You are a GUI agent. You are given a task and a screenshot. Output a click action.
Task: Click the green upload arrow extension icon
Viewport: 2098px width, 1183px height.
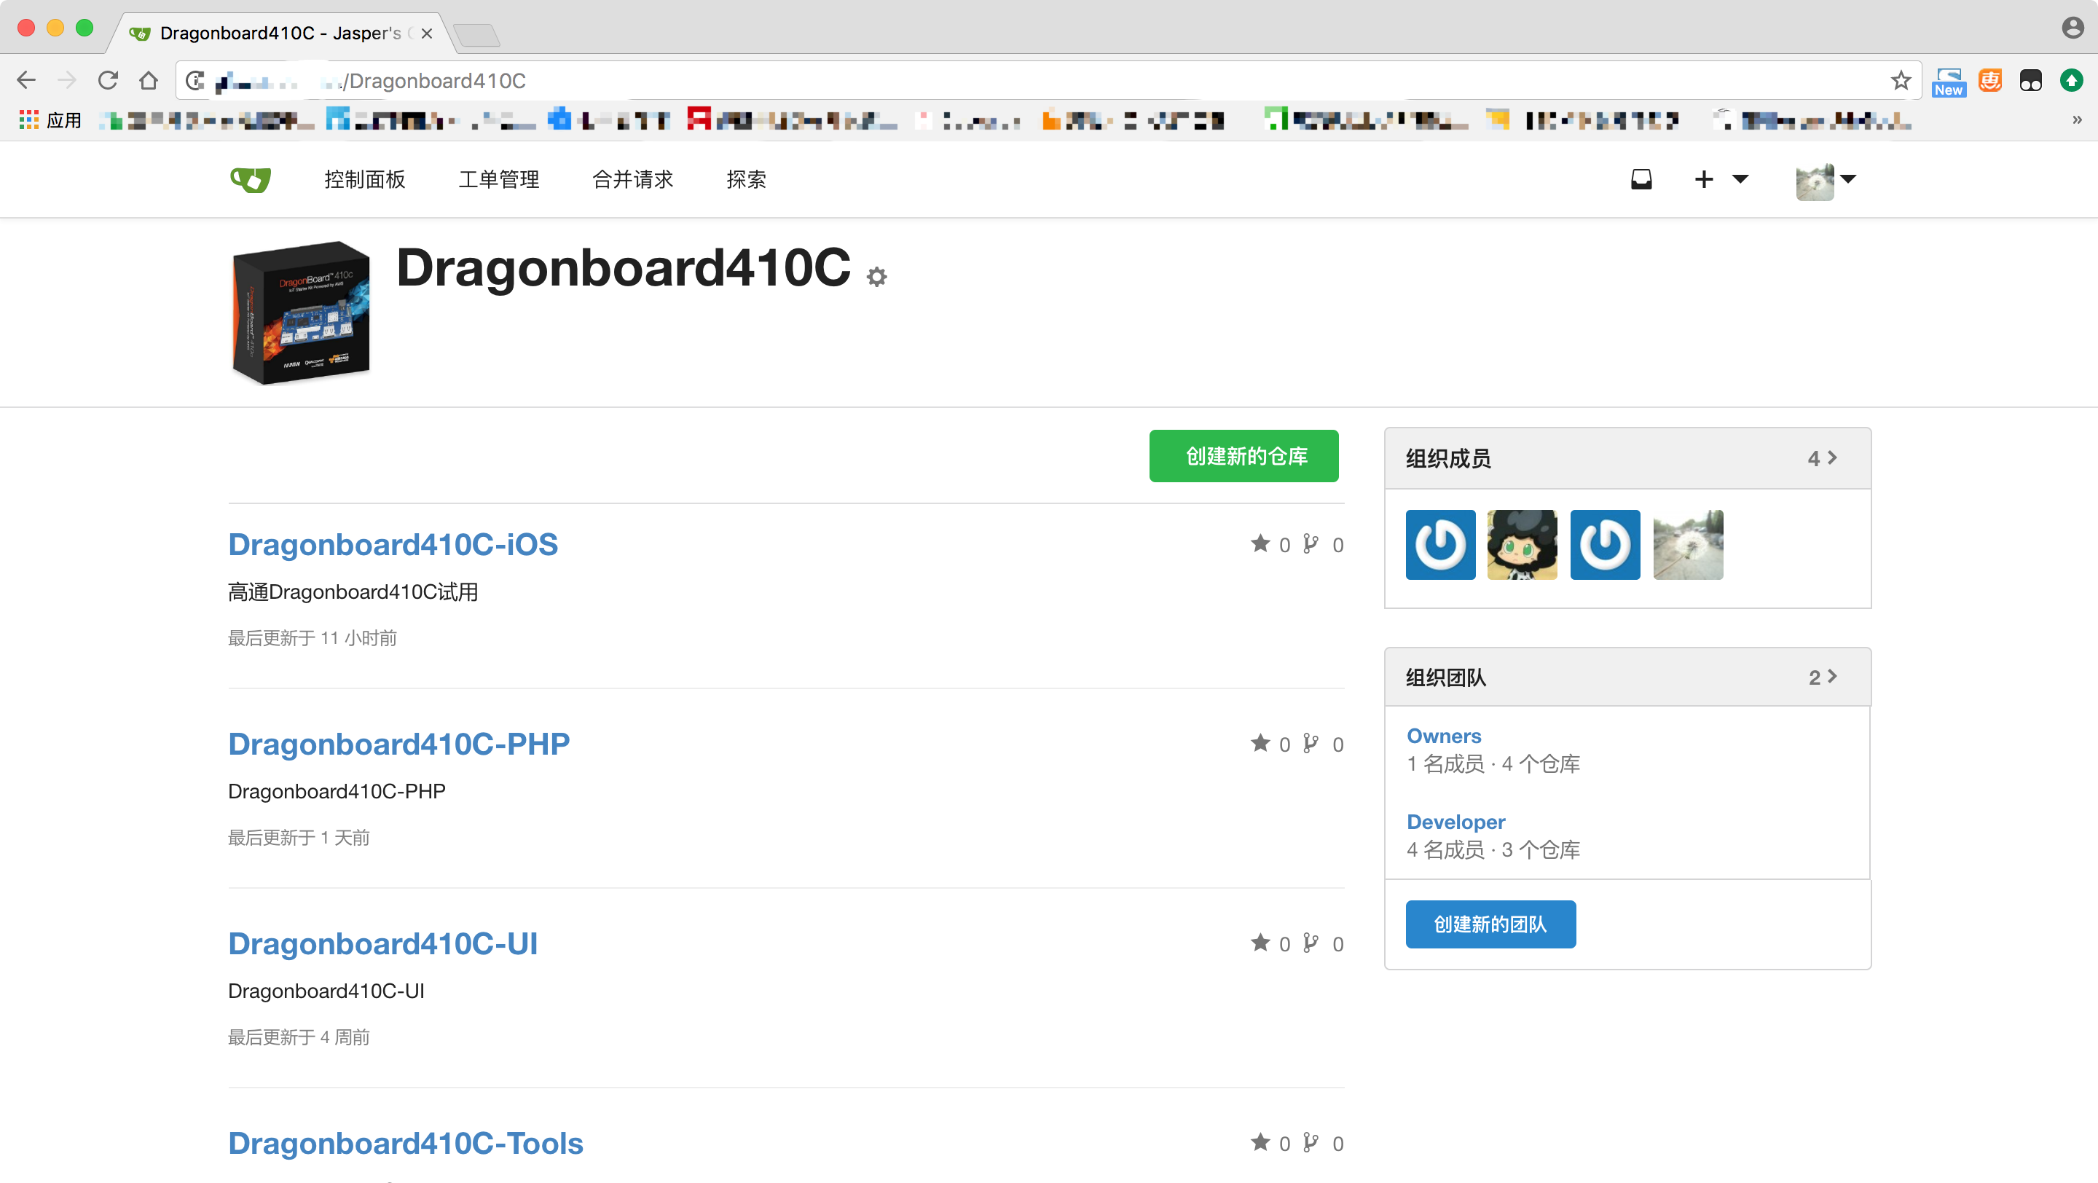click(x=2071, y=81)
